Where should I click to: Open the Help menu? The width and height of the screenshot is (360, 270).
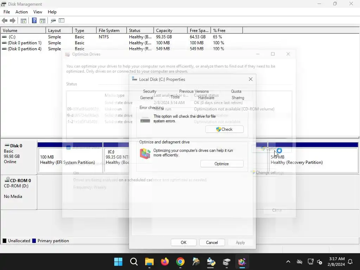pyautogui.click(x=52, y=12)
